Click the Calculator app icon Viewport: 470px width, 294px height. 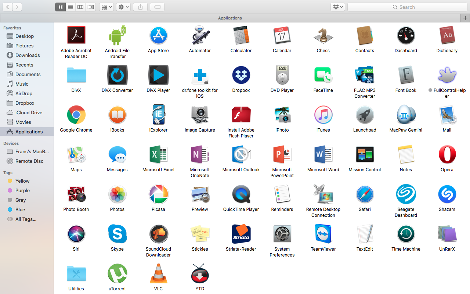241,35
